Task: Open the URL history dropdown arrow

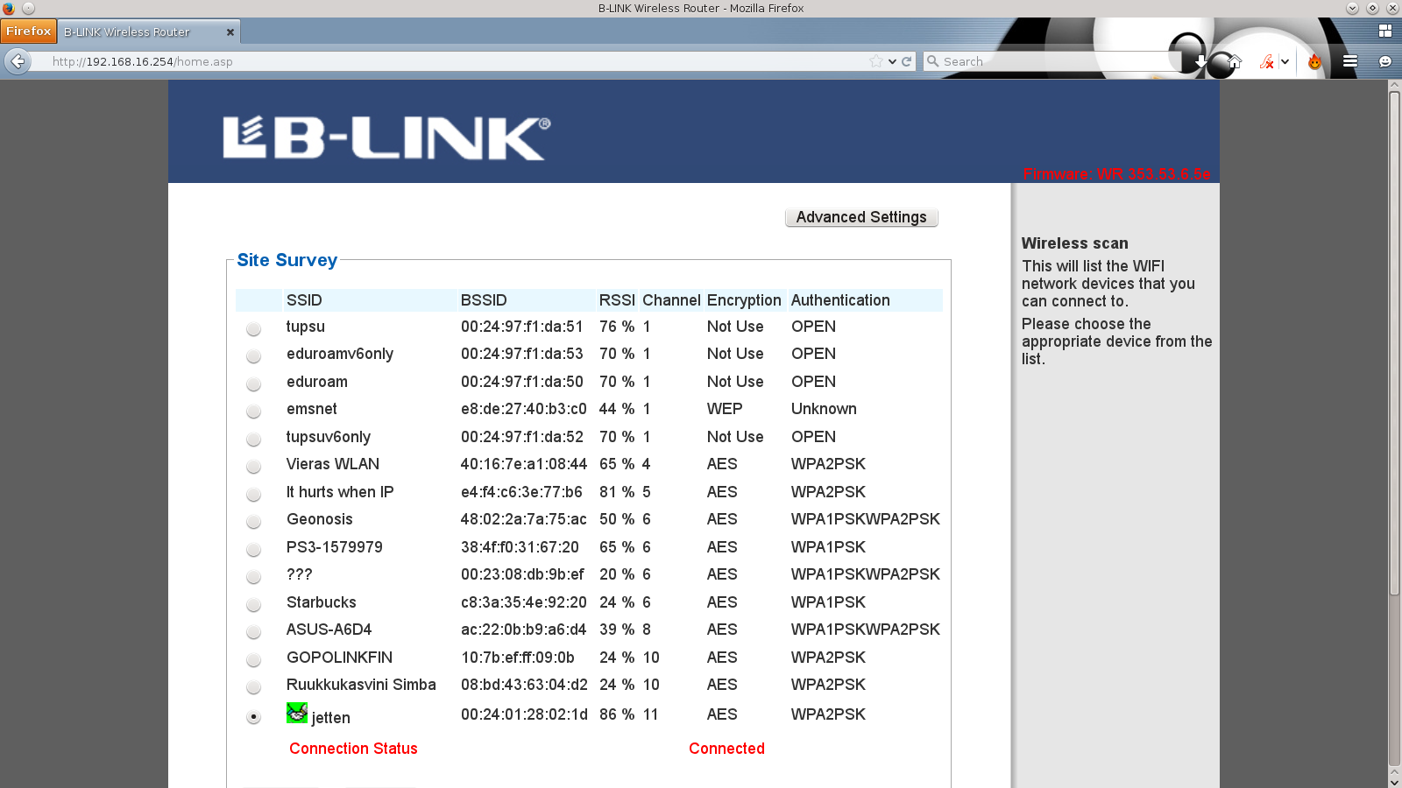Action: [892, 61]
